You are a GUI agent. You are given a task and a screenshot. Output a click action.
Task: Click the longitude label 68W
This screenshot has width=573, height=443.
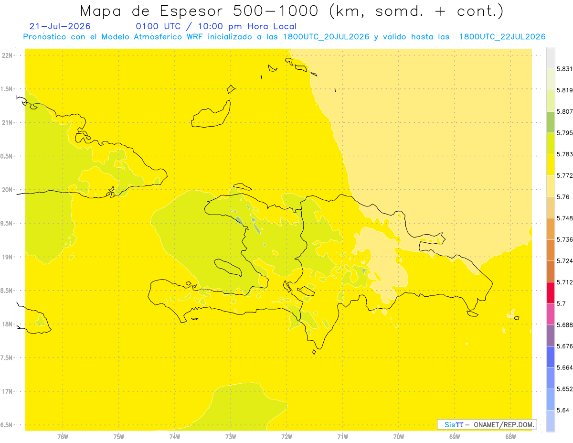click(510, 436)
